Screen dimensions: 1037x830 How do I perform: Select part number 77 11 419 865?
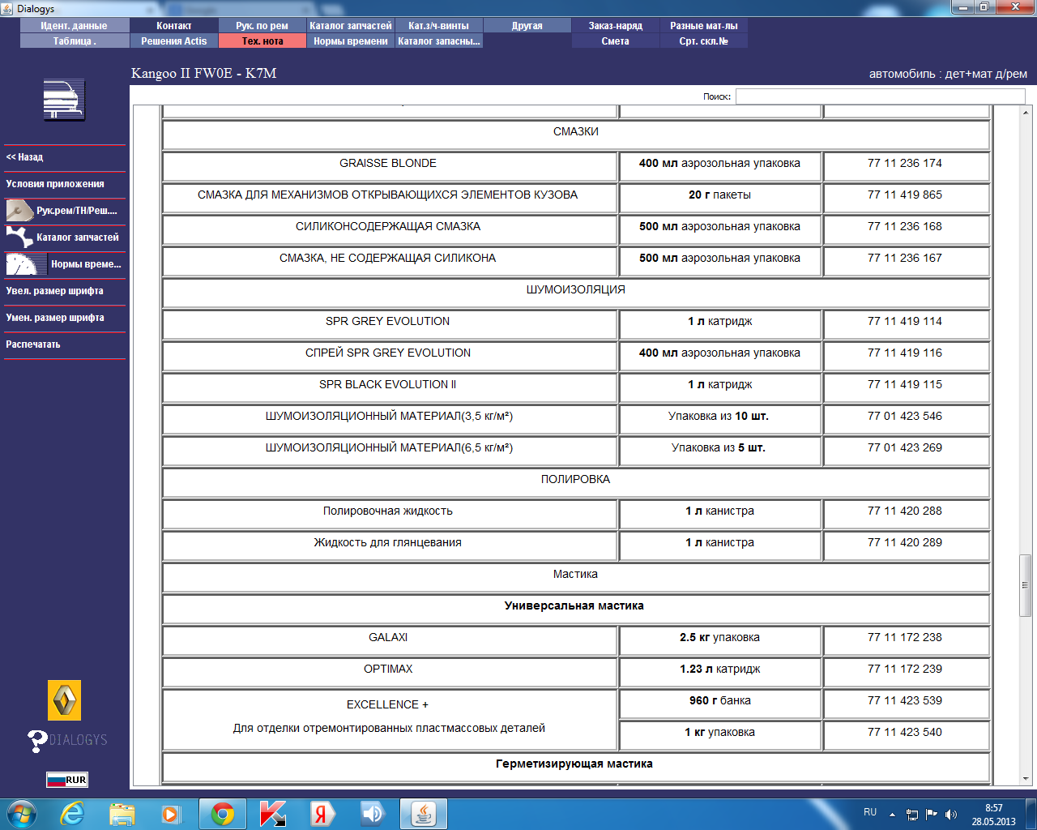click(905, 195)
